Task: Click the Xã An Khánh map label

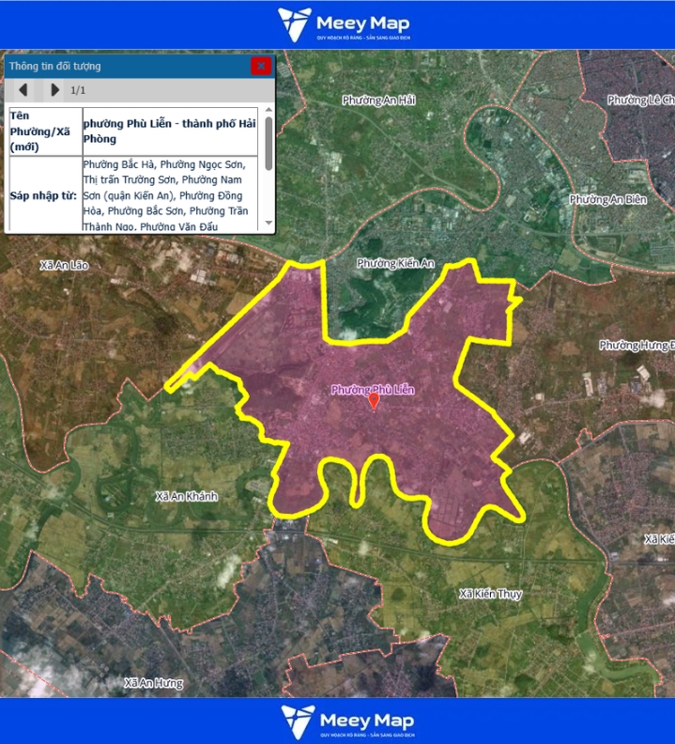Action: (187, 496)
